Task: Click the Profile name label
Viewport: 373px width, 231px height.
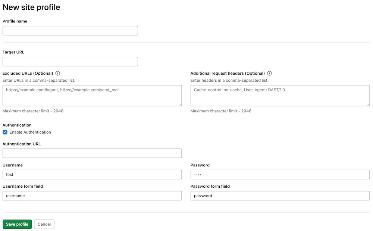Action: pos(15,21)
